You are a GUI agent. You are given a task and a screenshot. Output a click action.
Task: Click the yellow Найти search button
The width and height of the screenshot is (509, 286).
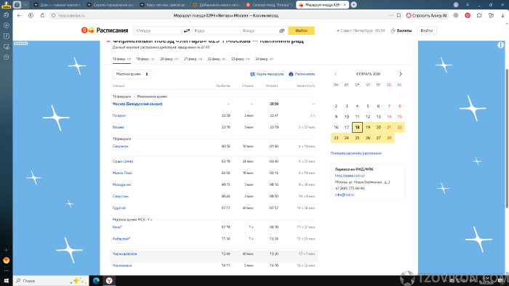(301, 30)
